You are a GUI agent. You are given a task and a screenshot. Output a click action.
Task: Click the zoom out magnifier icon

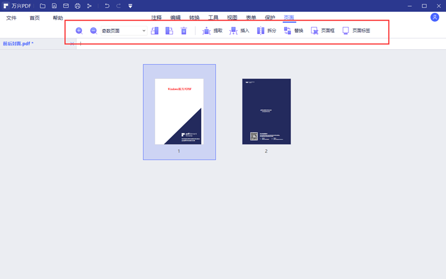(x=94, y=31)
